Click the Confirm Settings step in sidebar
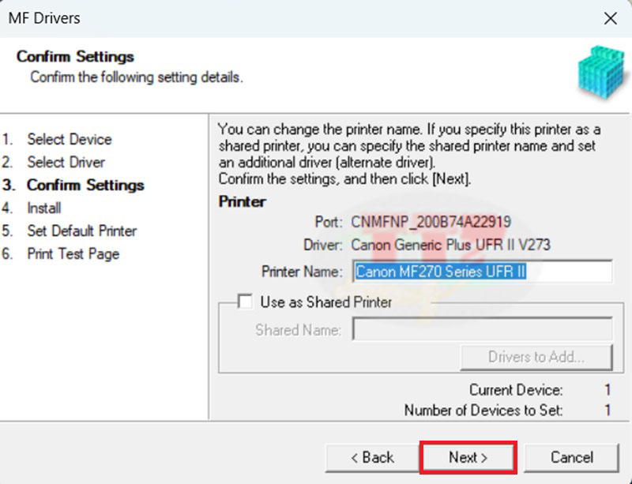Screen dimensions: 632x484 (x=85, y=185)
